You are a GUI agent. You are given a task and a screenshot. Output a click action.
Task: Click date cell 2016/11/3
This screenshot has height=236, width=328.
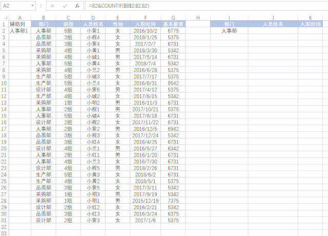[x=146, y=103]
